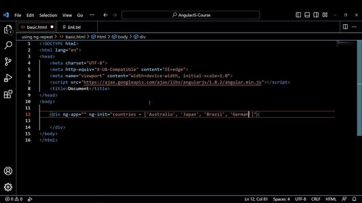Place cursor on closing </head> tag

49,95
